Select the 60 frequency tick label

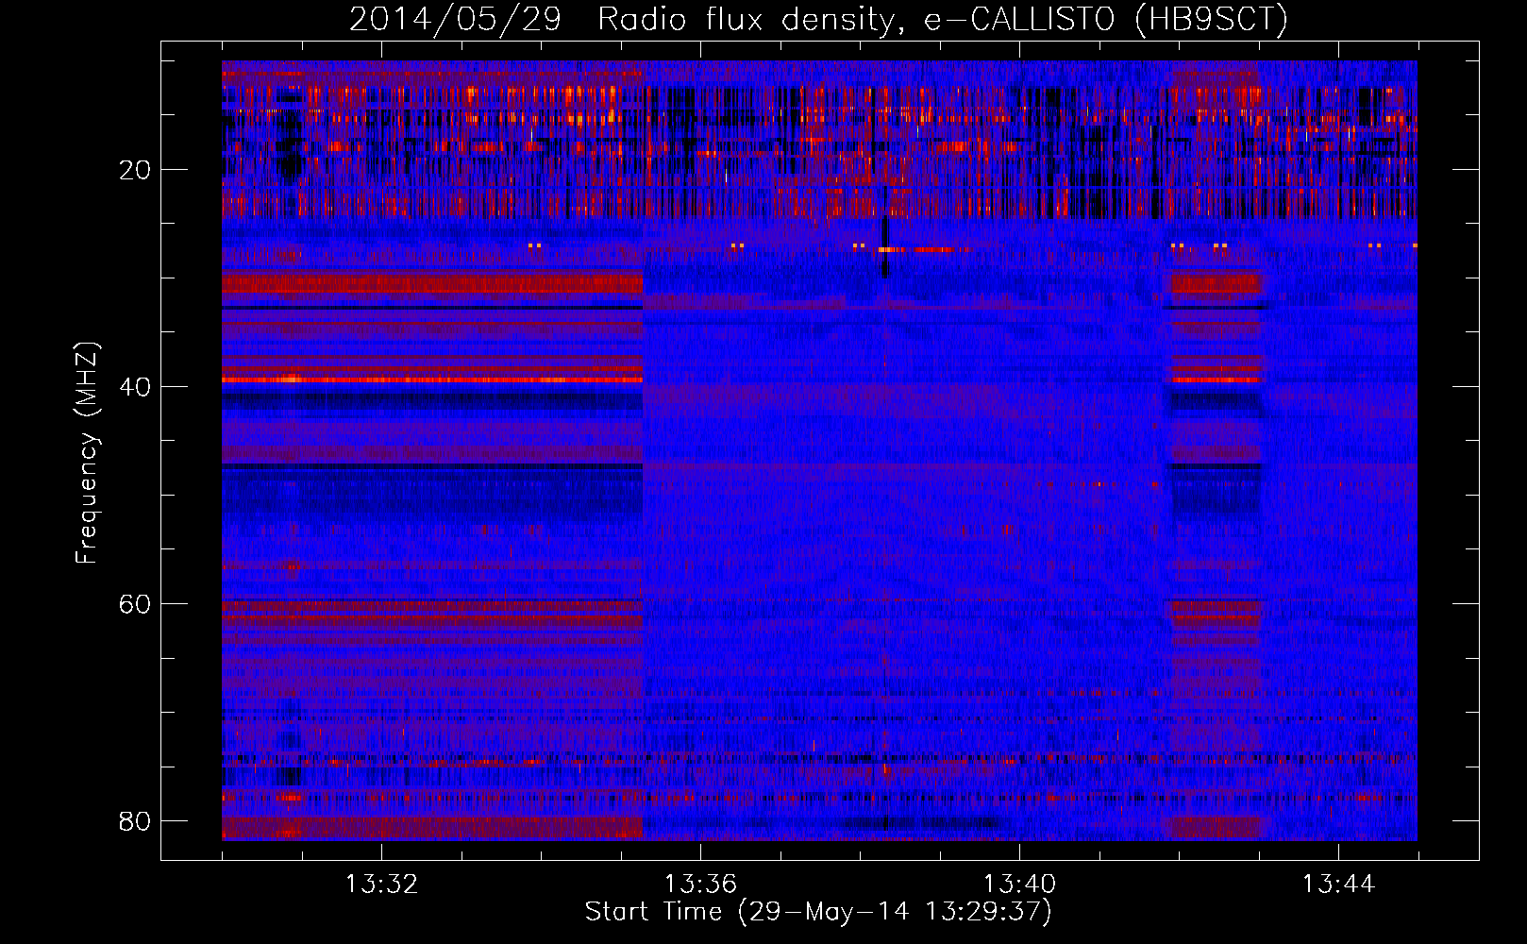click(135, 604)
